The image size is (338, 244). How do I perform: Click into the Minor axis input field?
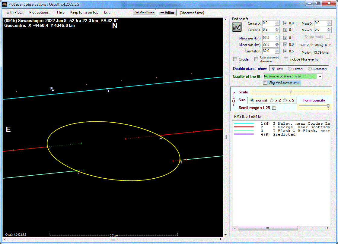pyautogui.click(x=268, y=45)
